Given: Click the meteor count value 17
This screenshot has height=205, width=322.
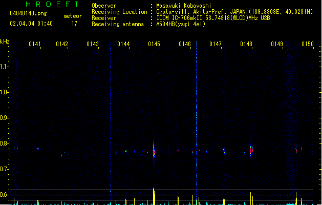Looking at the screenshot, I should pyautogui.click(x=74, y=24).
